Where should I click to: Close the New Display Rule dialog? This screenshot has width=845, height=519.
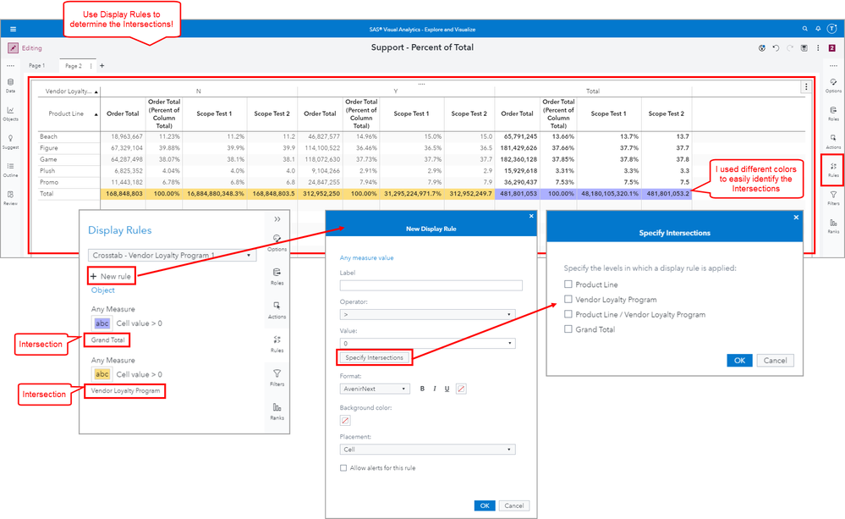coord(531,216)
